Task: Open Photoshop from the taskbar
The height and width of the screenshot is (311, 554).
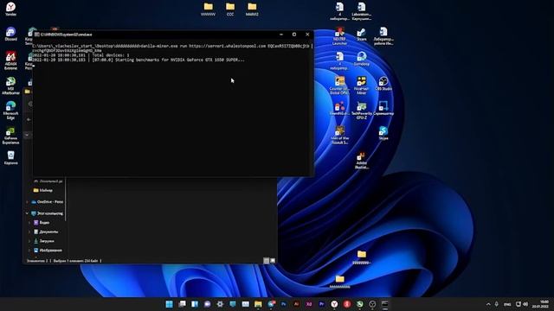Action: 283,304
